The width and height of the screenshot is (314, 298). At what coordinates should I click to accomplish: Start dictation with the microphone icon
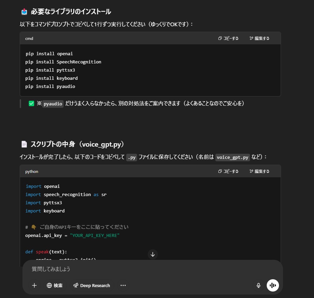(259, 285)
